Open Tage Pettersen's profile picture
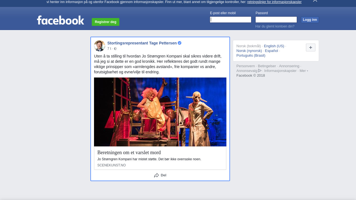The width and height of the screenshot is (356, 200). click(x=100, y=46)
